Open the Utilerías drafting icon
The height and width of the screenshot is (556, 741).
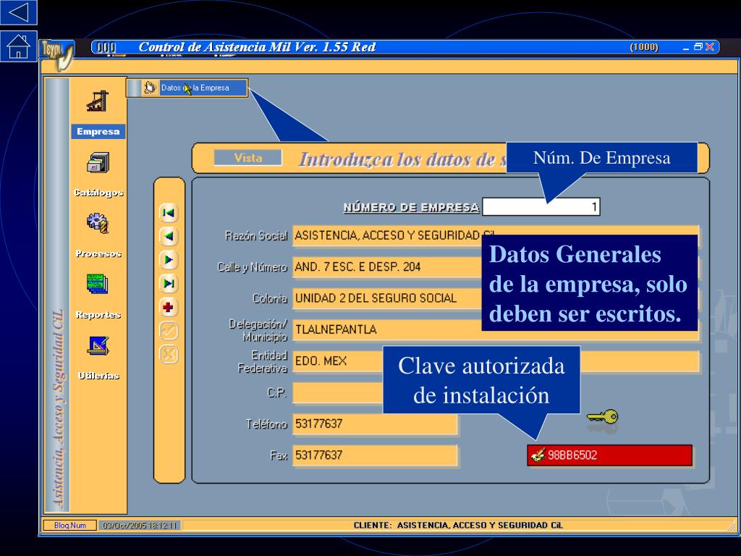coord(98,345)
